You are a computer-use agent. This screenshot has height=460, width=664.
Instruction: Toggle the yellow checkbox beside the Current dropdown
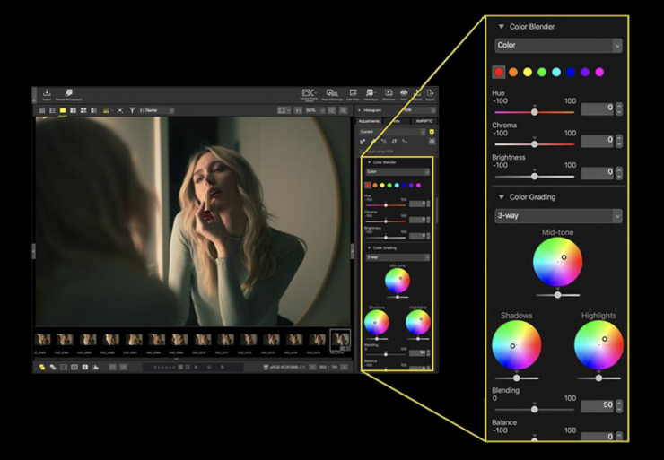click(x=432, y=131)
